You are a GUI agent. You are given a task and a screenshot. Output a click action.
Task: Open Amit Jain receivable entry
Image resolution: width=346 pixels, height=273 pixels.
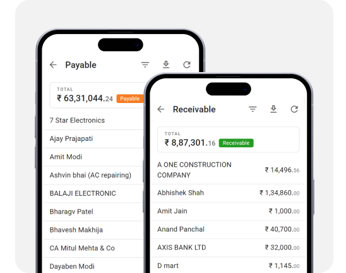click(229, 211)
